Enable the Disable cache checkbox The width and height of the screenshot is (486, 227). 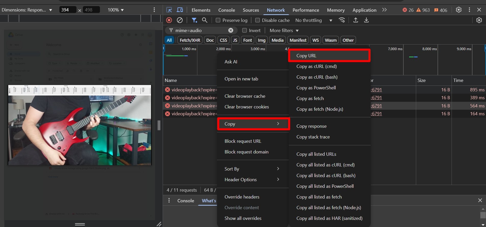pyautogui.click(x=258, y=20)
